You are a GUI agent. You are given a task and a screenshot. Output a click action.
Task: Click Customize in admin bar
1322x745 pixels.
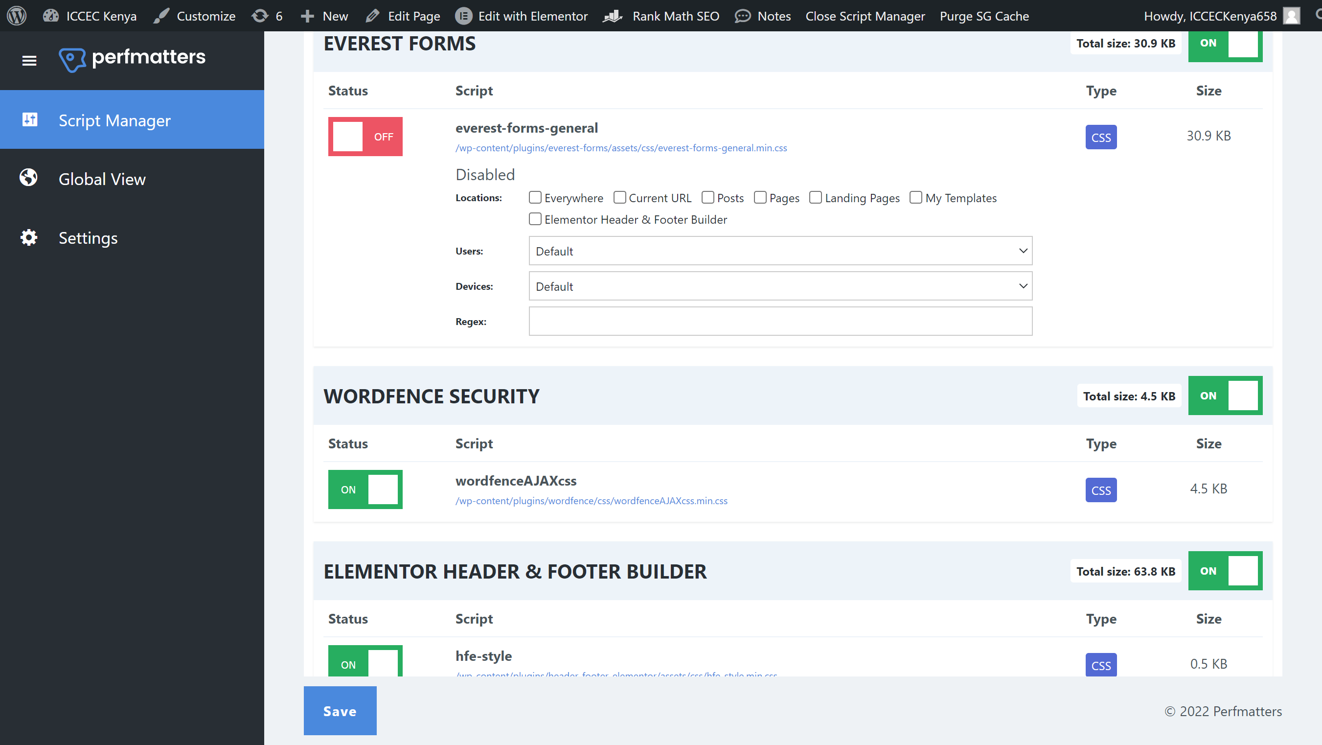[x=206, y=16]
